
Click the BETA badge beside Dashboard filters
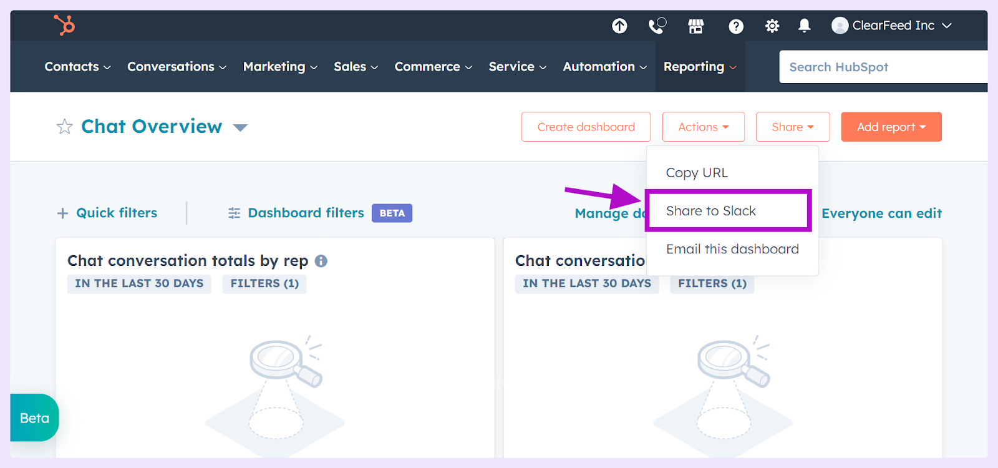click(392, 213)
